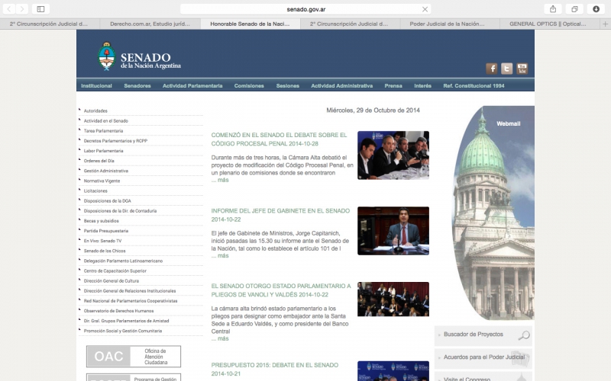This screenshot has width=611, height=381.
Task: Open Centro de Capacitación Superior link
Action: pos(115,271)
